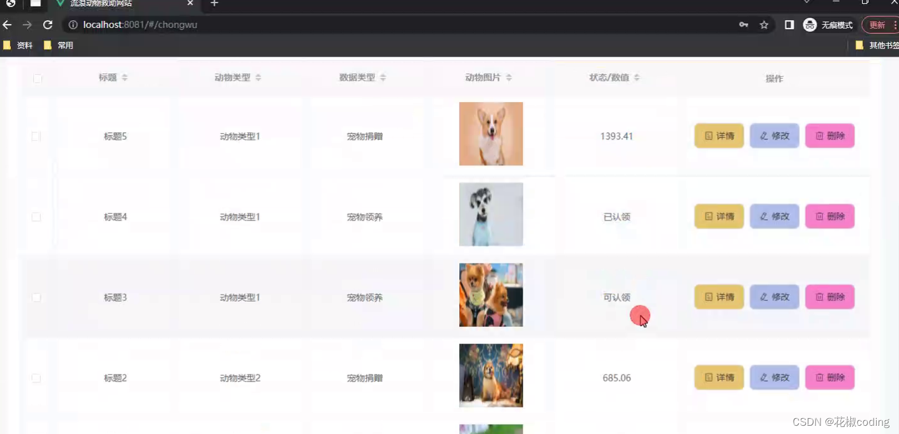Click 修改 for 标题3 row
Viewport: 899px width, 434px height.
[x=774, y=297]
